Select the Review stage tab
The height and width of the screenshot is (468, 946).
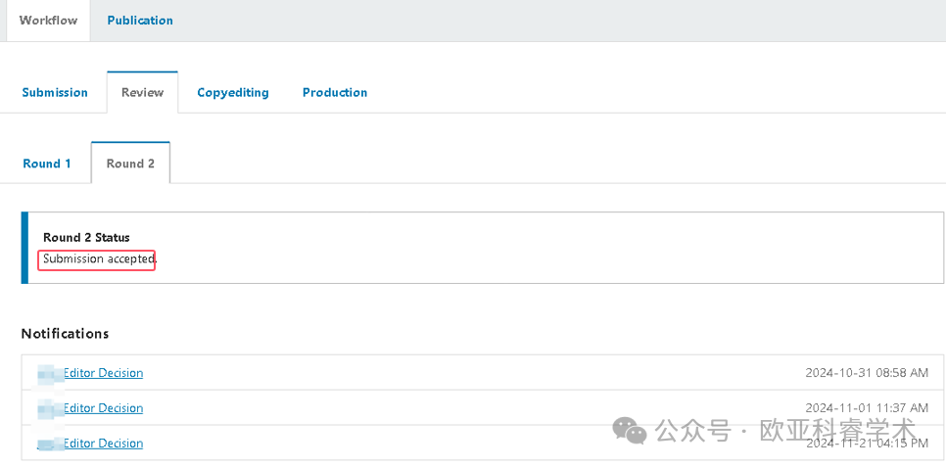[x=142, y=93]
